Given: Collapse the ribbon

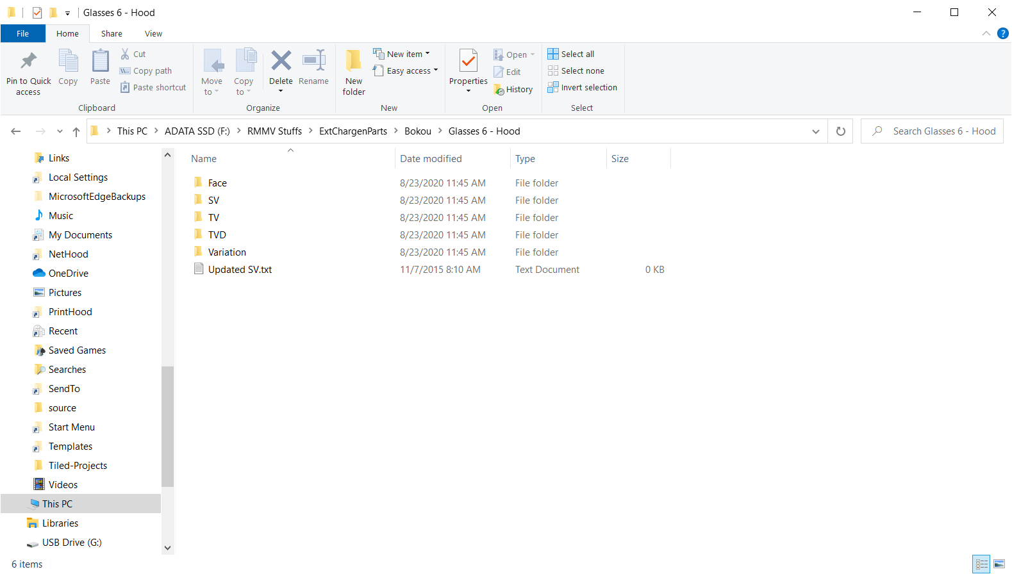Looking at the screenshot, I should pyautogui.click(x=986, y=33).
